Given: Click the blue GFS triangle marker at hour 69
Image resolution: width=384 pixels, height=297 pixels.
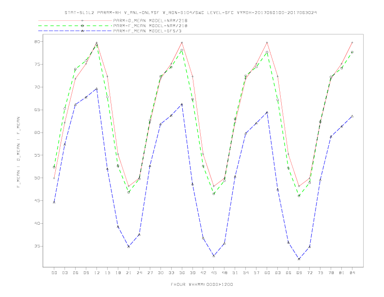Looking at the screenshot, I should (299, 259).
